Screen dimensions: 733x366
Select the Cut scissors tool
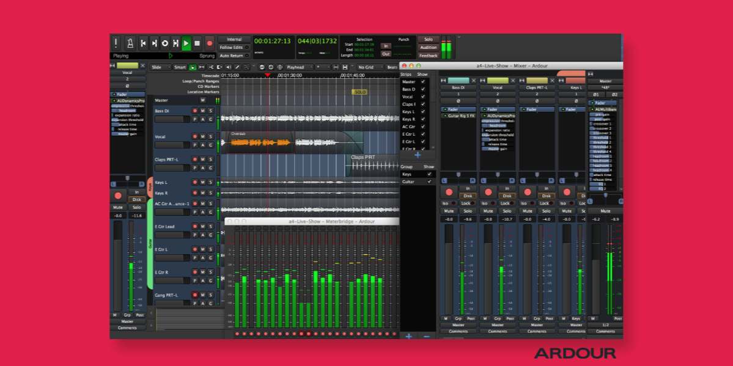click(x=210, y=67)
